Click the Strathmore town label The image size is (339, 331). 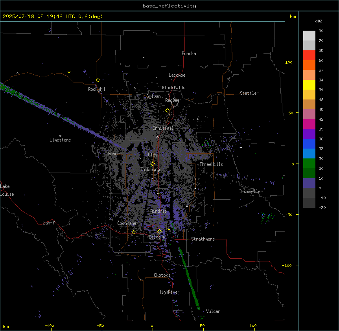(203, 239)
